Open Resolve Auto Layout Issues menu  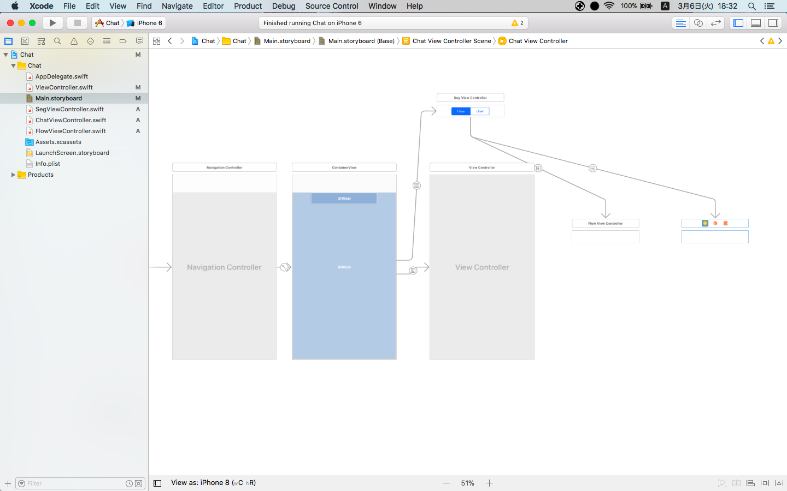pyautogui.click(x=779, y=483)
